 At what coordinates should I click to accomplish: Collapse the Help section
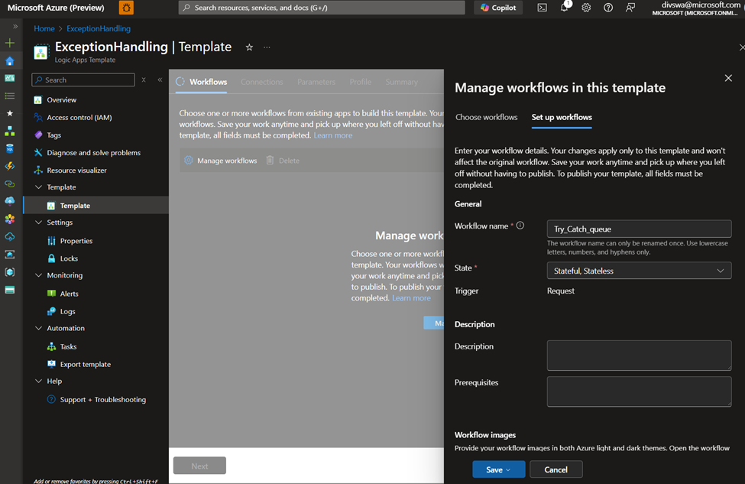tap(38, 382)
